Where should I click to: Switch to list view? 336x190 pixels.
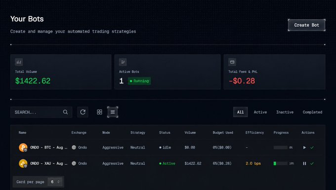coord(113,112)
